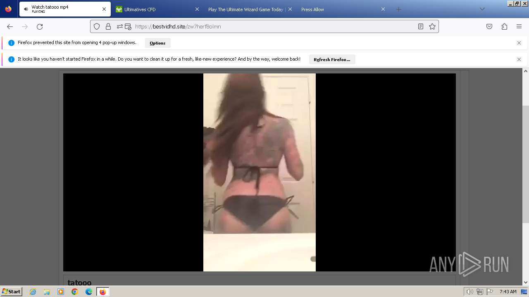Launch Google Chrome from the taskbar

coord(75,292)
